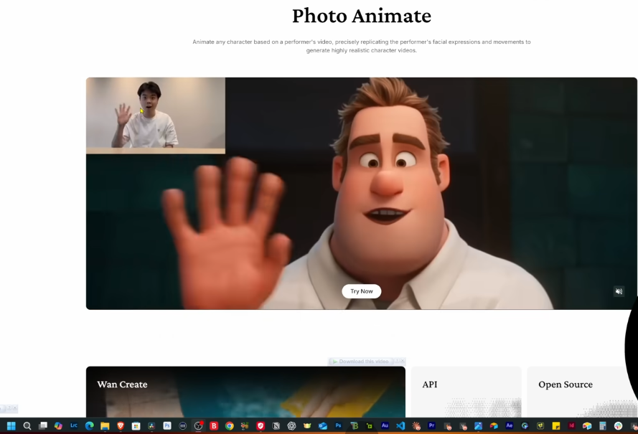This screenshot has width=638, height=434.
Task: Close the Download this video popup
Action: [x=402, y=361]
